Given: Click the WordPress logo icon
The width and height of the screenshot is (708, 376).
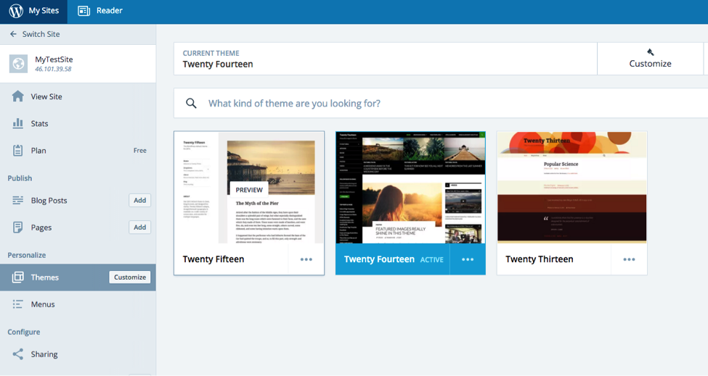Looking at the screenshot, I should [x=16, y=11].
